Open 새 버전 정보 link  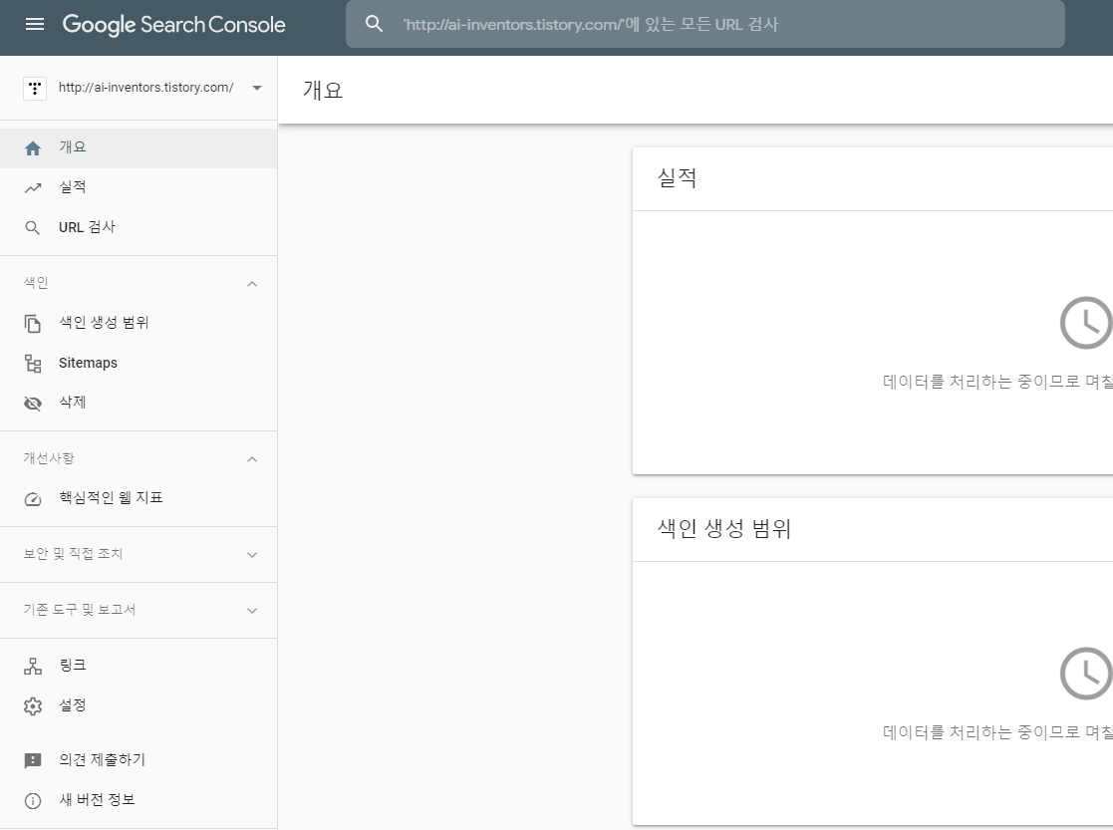(x=139, y=800)
